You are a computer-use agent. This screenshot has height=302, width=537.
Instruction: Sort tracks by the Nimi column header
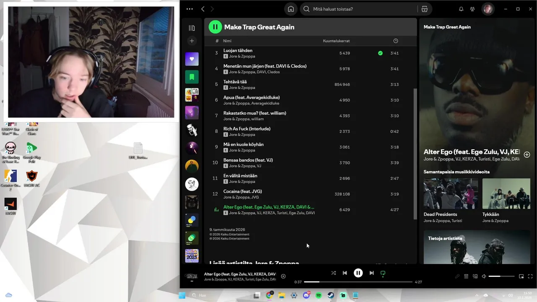pyautogui.click(x=227, y=41)
